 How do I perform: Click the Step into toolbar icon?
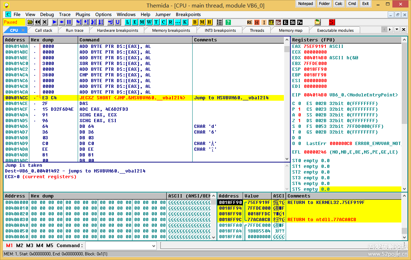click(x=79, y=22)
